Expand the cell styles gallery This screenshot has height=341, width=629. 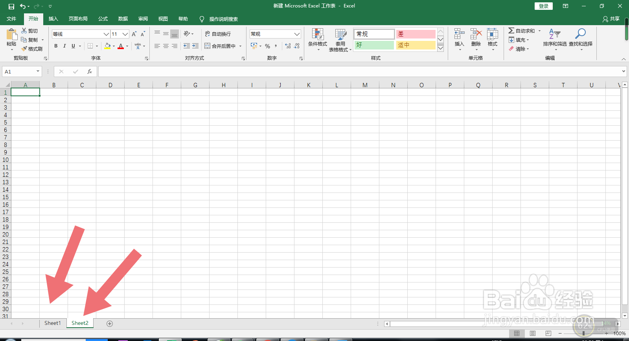click(440, 48)
